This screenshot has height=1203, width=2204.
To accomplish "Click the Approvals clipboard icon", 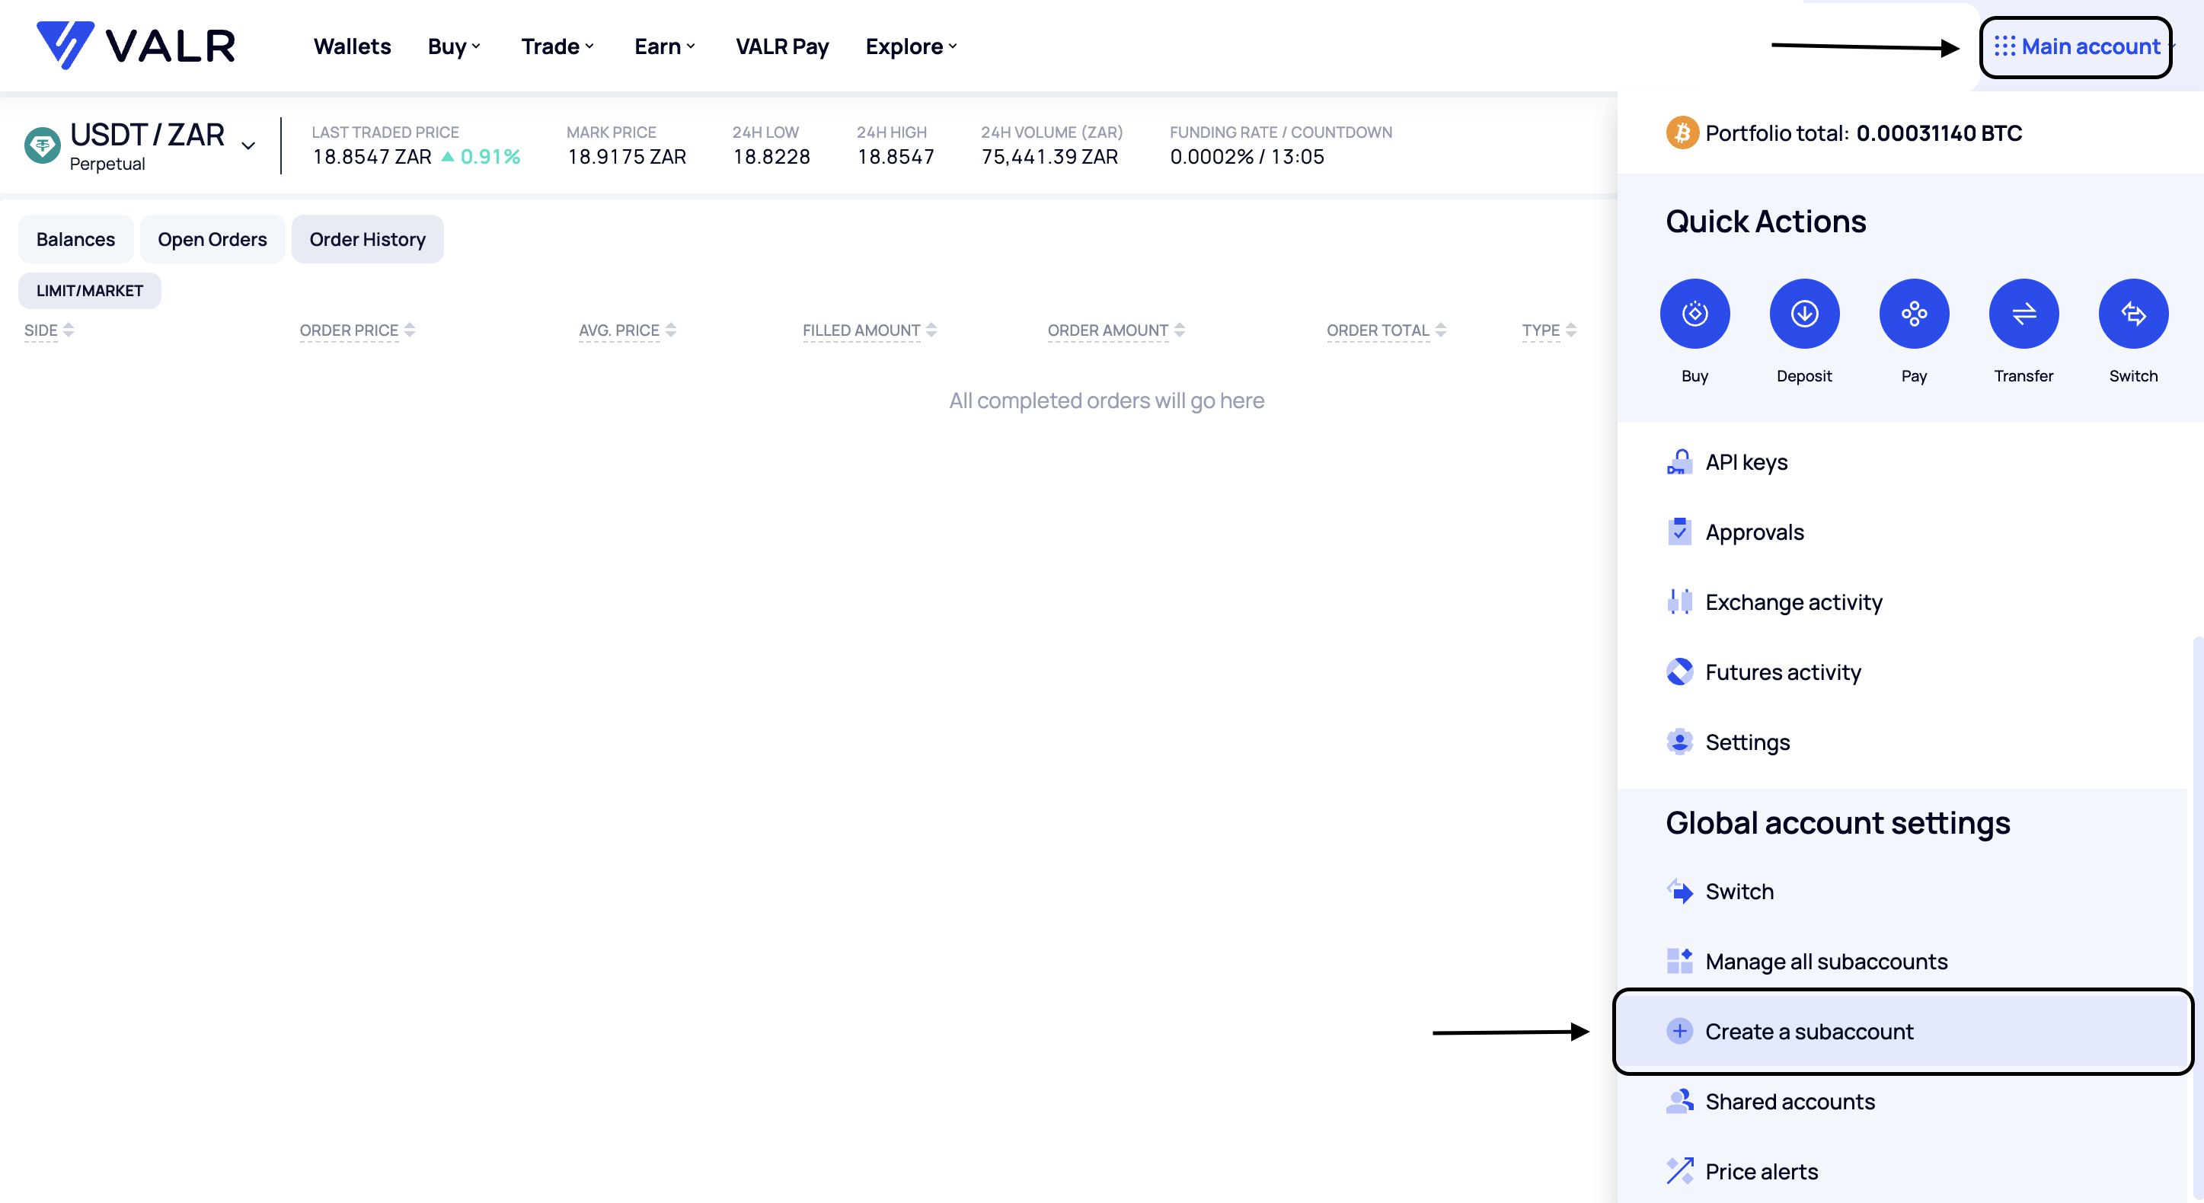I will (x=1679, y=531).
